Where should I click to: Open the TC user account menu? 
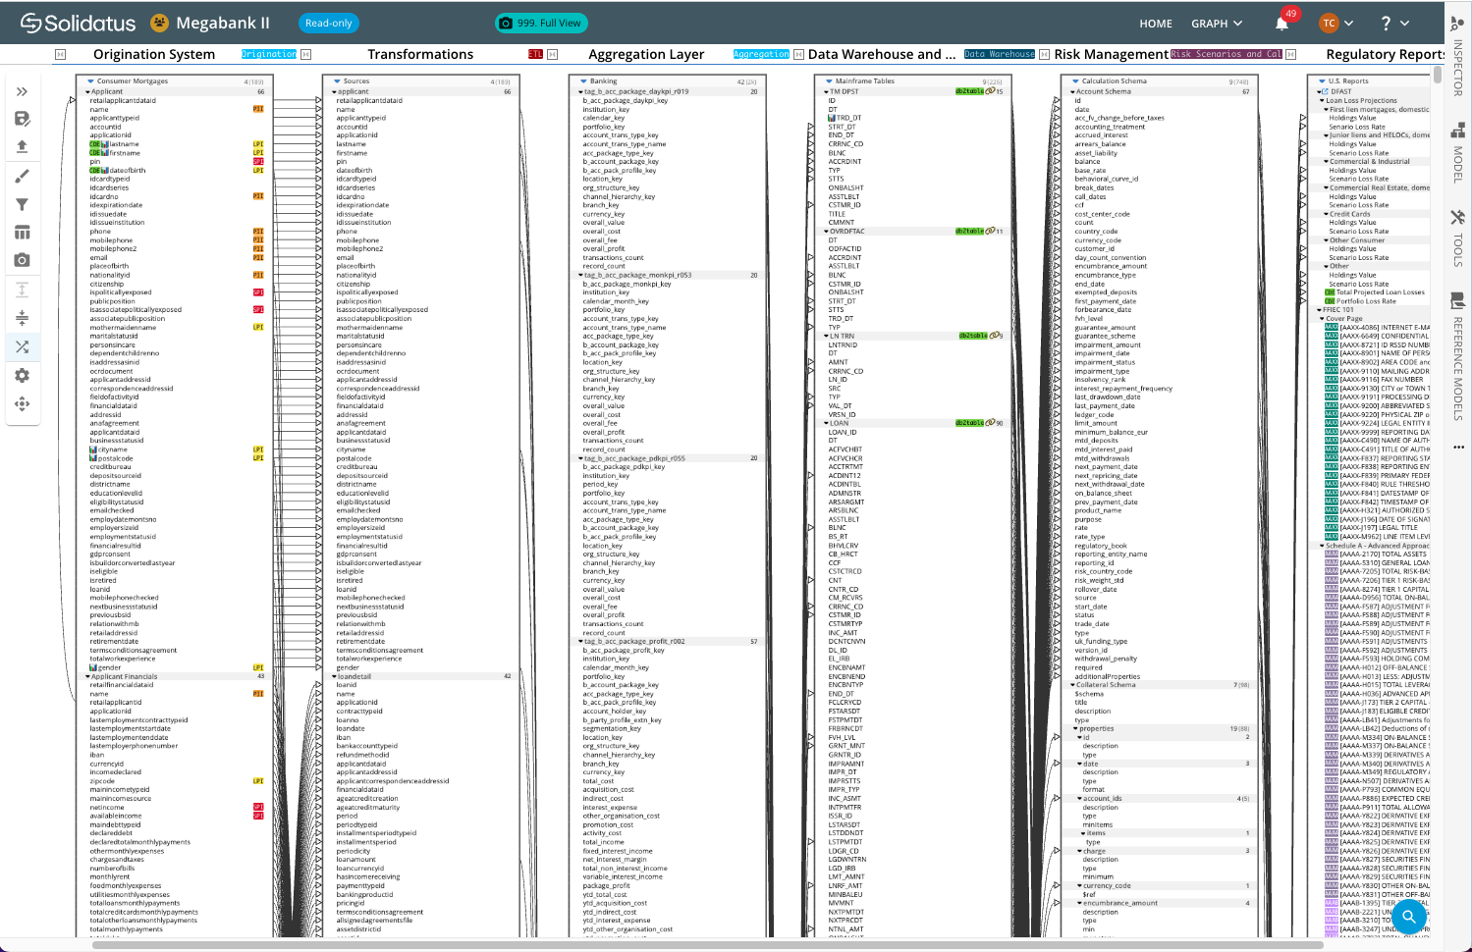1337,24
